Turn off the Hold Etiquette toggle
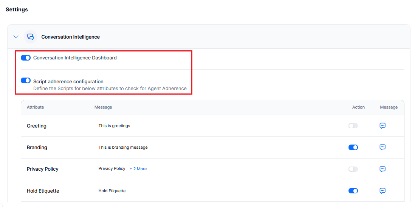The height and width of the screenshot is (207, 412). [353, 191]
